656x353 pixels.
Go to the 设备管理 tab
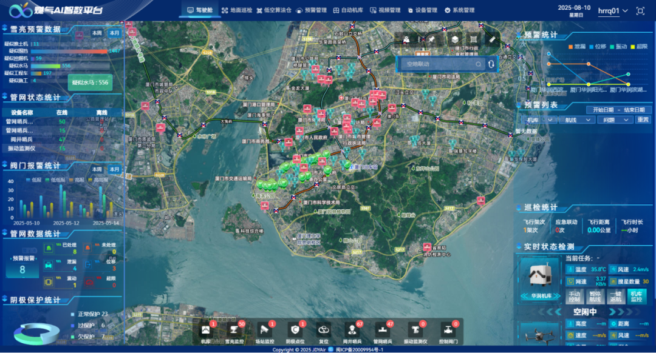click(x=423, y=10)
